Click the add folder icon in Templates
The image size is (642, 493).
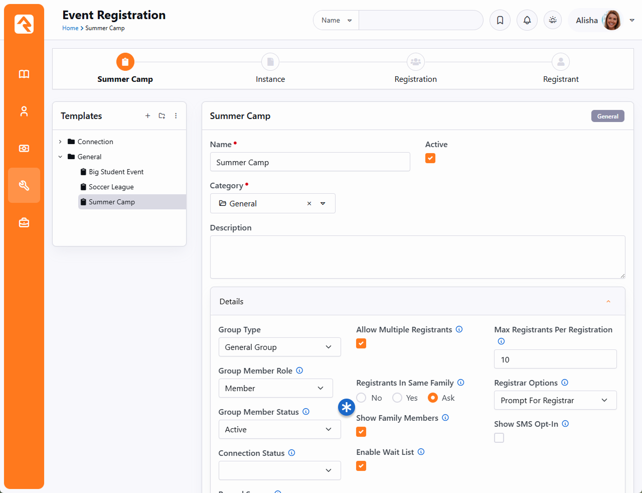pos(162,116)
